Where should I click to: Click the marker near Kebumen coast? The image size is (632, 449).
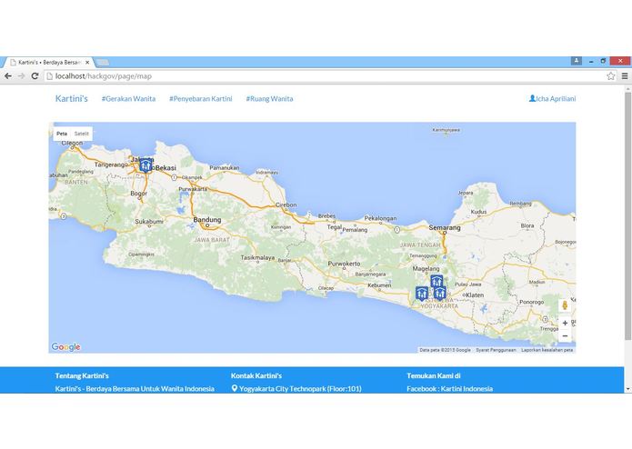coord(422,294)
